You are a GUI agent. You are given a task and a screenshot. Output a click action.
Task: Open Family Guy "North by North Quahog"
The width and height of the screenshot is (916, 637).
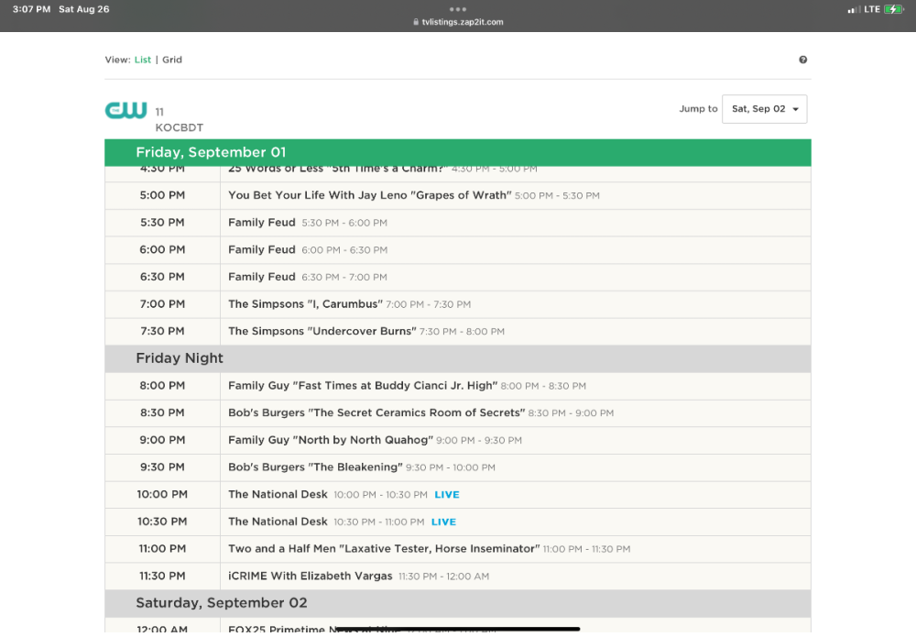pyautogui.click(x=331, y=440)
